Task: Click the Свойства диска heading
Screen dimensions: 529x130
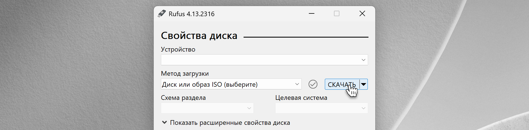Action: pyautogui.click(x=199, y=36)
